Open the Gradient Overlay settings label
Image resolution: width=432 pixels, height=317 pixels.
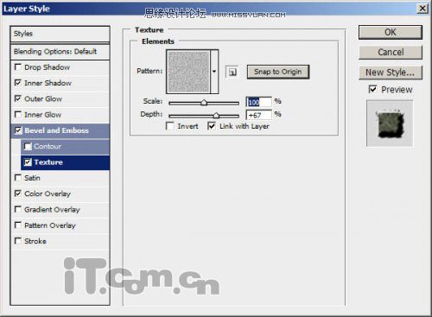(x=52, y=210)
